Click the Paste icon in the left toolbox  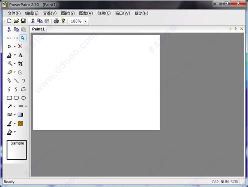(23, 30)
